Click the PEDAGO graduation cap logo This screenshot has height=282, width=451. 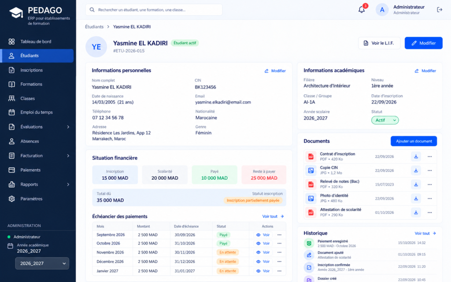(x=16, y=13)
